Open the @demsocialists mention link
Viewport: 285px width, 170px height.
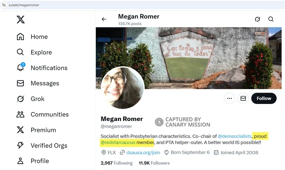234,136
